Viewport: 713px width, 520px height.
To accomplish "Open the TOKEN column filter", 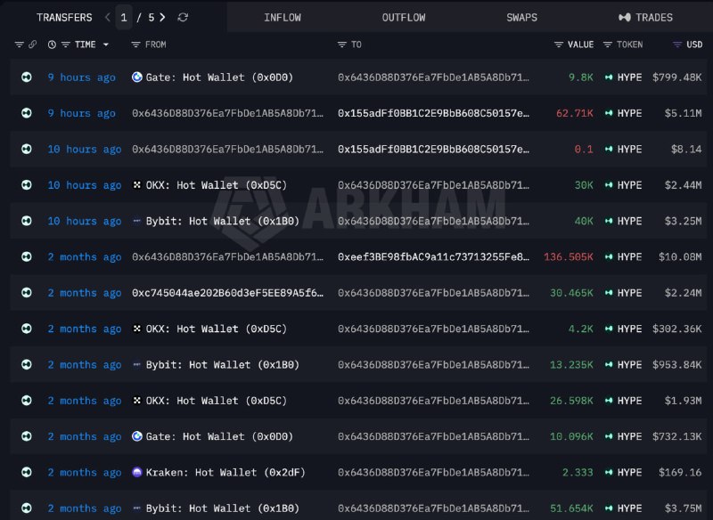I will click(608, 45).
